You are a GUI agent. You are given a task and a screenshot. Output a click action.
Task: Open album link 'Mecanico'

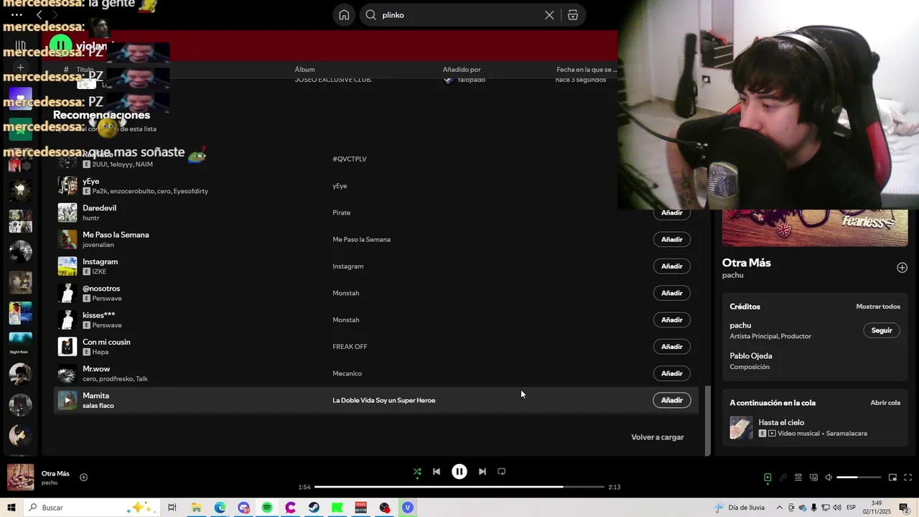(x=347, y=373)
